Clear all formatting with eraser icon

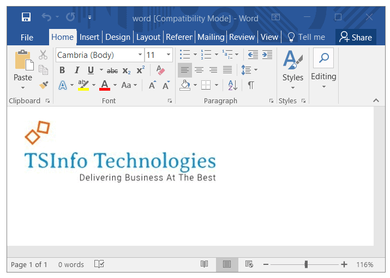click(x=160, y=70)
